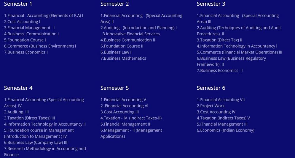Select Taxation (Direct Tax) II course
This screenshot has height=158, width=295.
[220, 40]
